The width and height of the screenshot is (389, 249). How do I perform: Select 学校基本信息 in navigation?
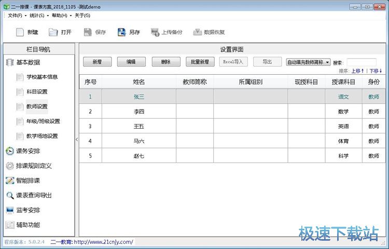click(x=42, y=77)
